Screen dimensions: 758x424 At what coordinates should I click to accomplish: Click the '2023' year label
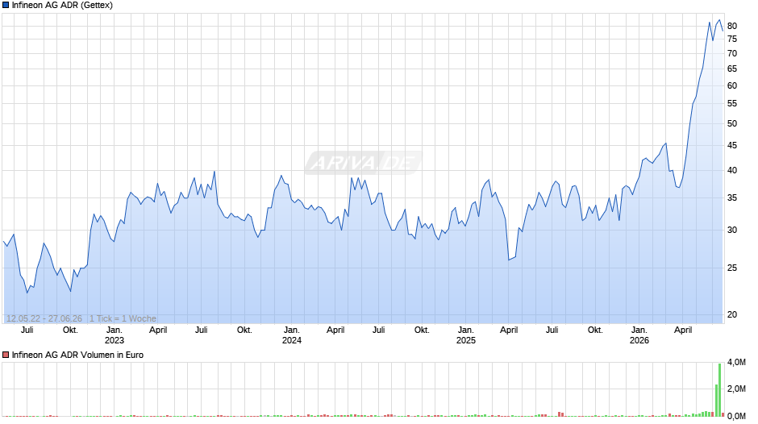point(114,340)
